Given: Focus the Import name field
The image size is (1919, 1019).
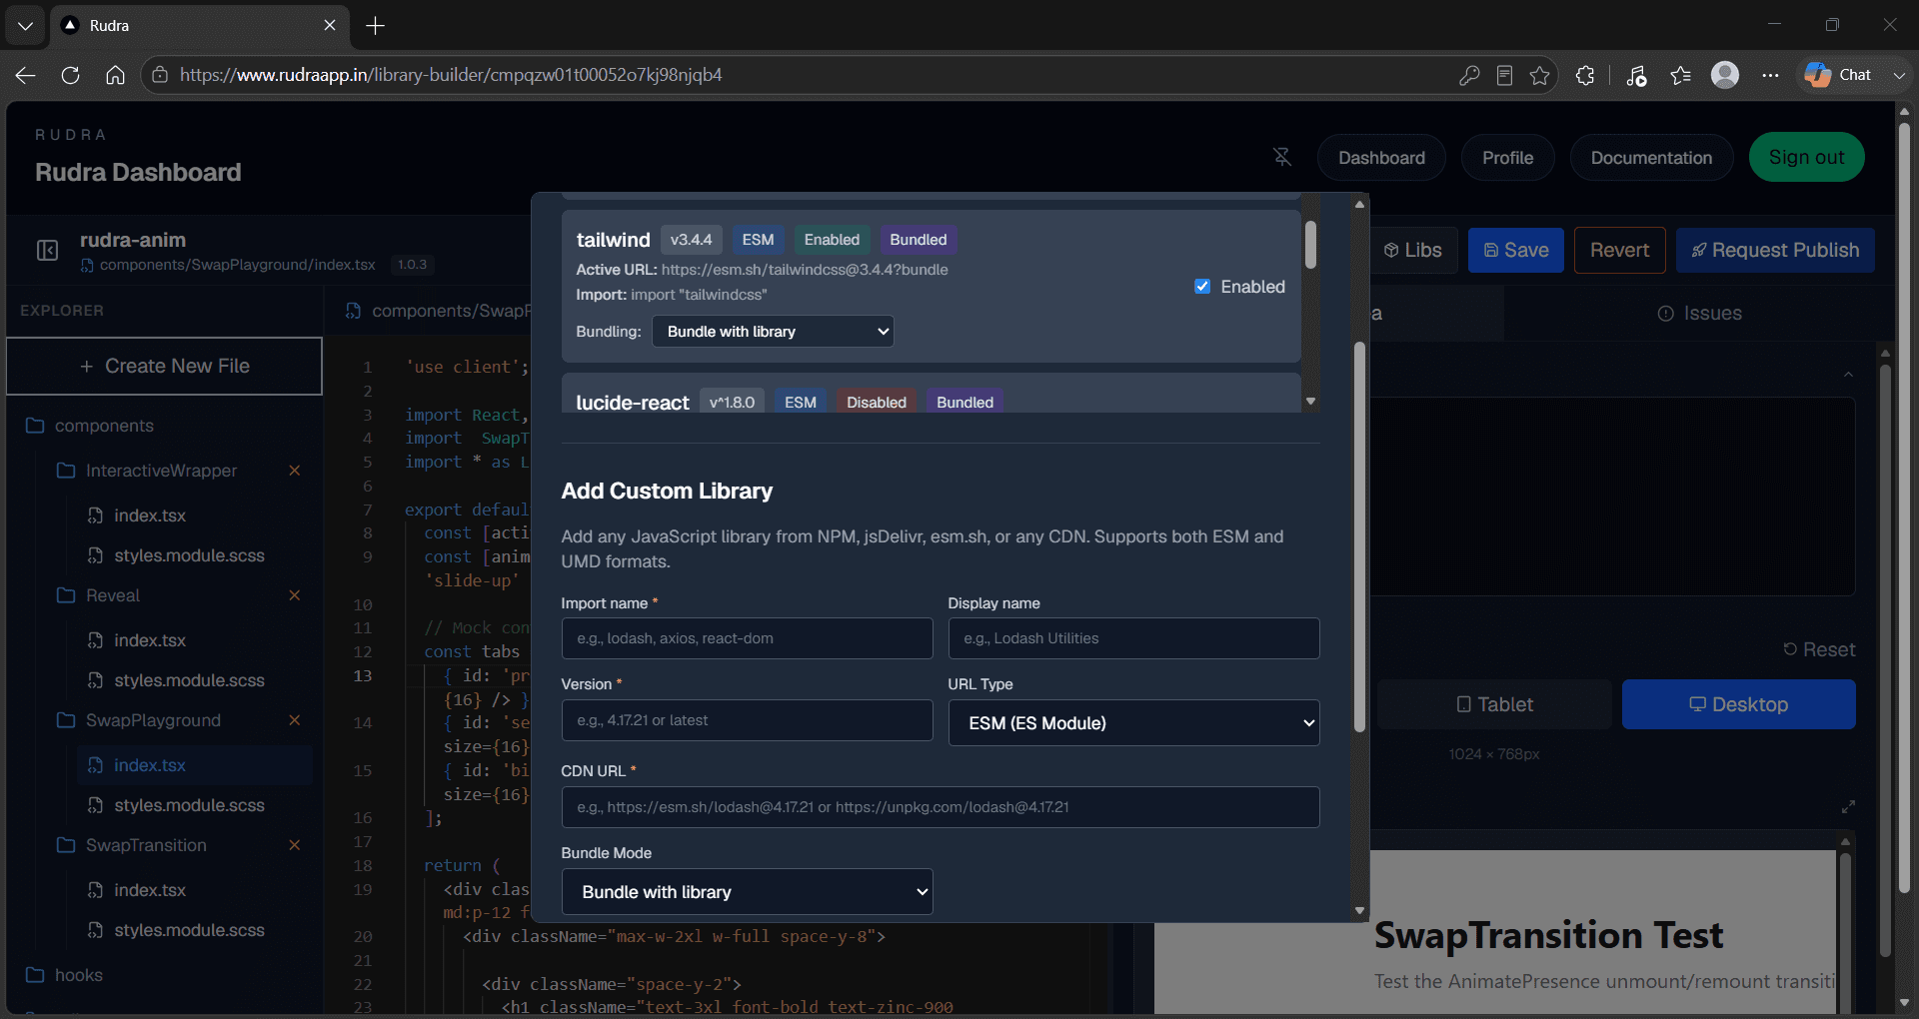Looking at the screenshot, I should click(747, 638).
